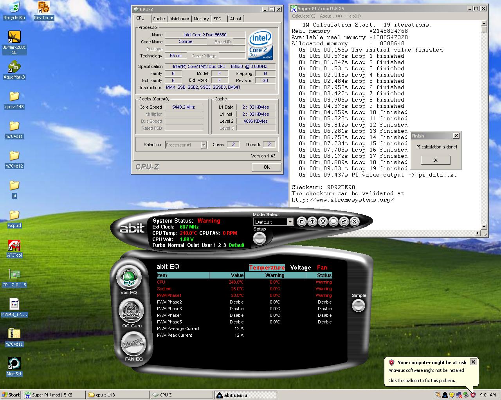Click the uGuru lightbulb round icon
The height and width of the screenshot is (400, 501).
point(323,222)
